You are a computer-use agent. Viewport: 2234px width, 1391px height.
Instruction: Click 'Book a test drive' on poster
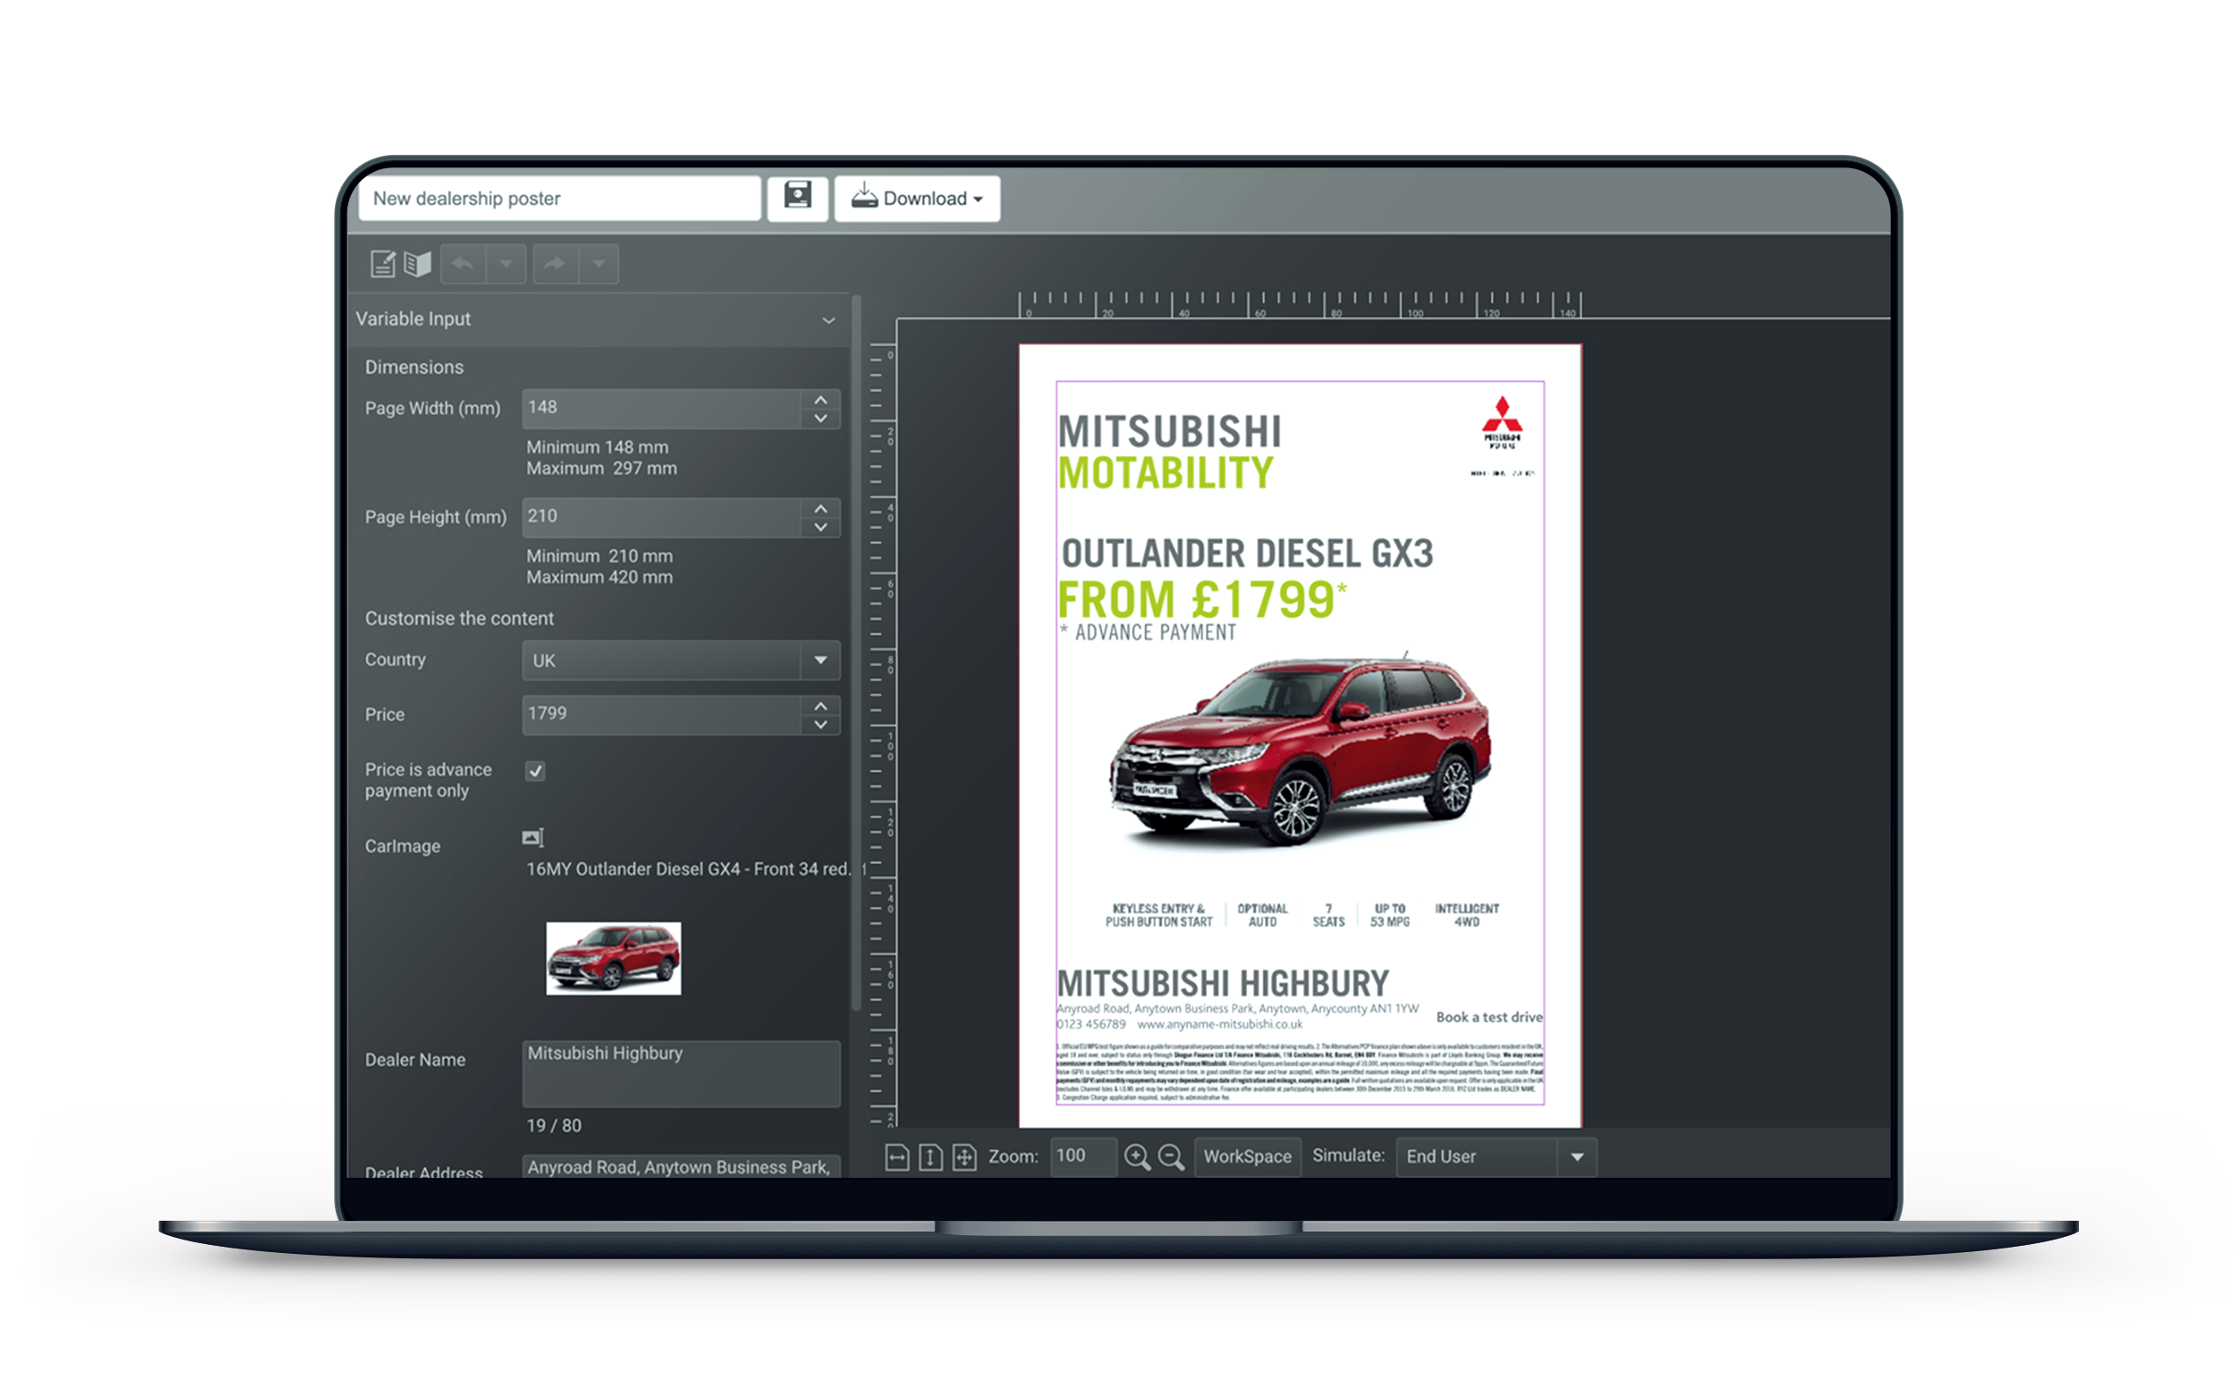tap(1488, 1018)
